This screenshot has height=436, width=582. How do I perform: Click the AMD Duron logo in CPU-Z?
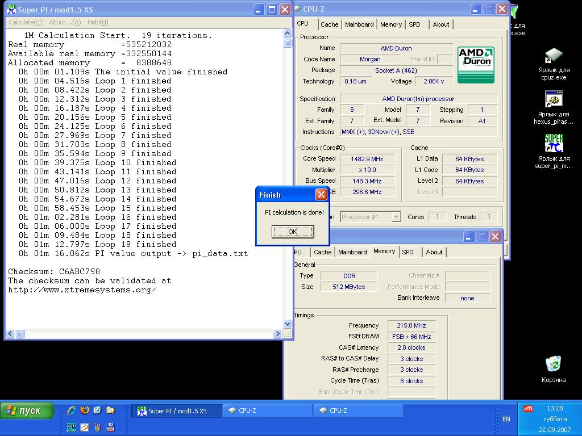(476, 65)
